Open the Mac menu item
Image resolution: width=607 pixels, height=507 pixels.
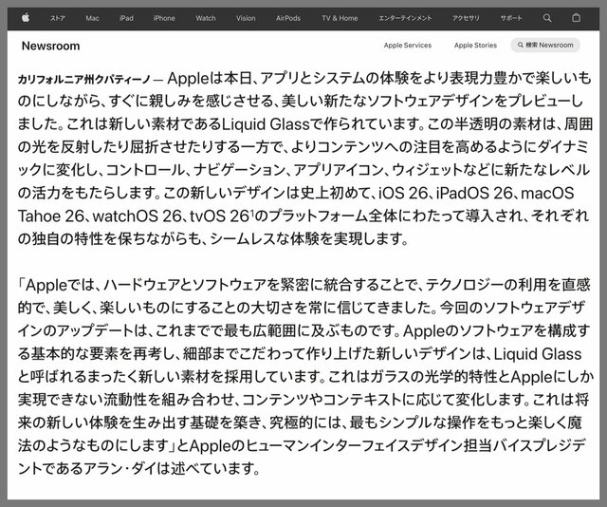(x=93, y=18)
